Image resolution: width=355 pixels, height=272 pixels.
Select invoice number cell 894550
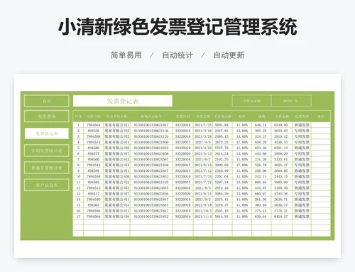(94, 131)
